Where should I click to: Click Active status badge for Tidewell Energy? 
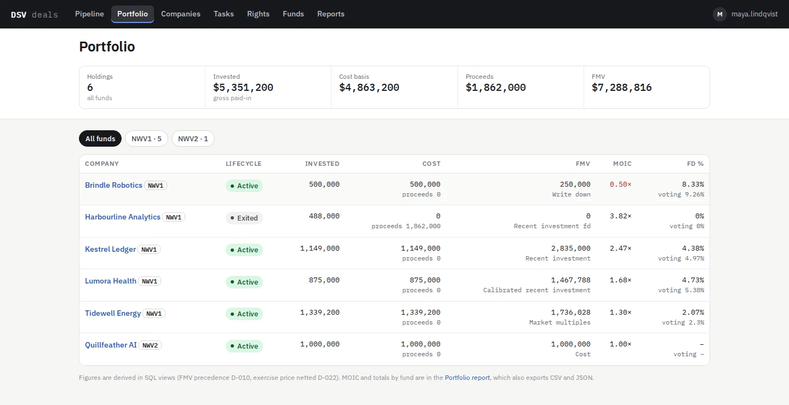click(244, 314)
